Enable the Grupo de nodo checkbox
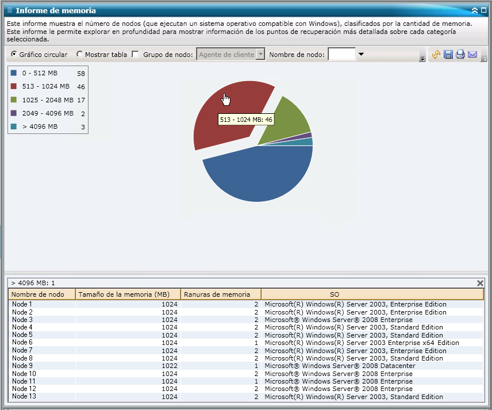The width and height of the screenshot is (492, 410). tap(135, 55)
